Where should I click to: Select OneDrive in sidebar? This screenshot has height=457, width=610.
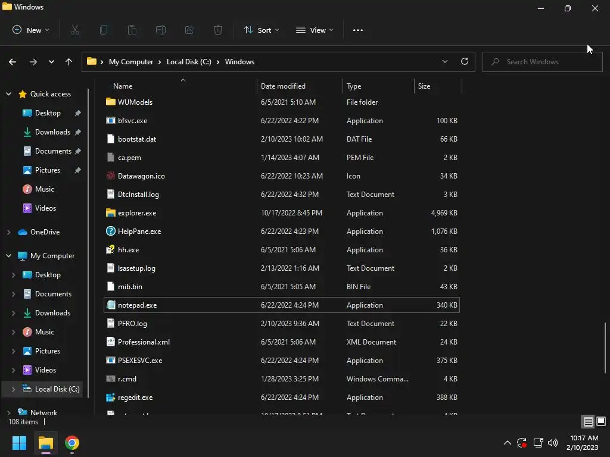tap(45, 232)
